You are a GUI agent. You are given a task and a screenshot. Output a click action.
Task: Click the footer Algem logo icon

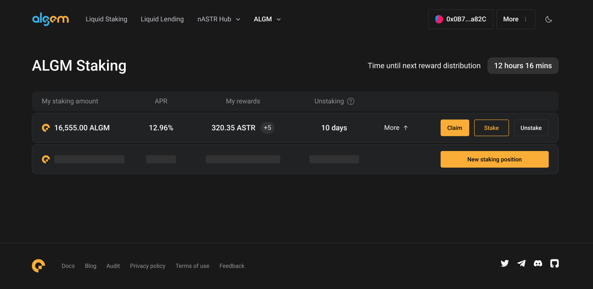pyautogui.click(x=38, y=265)
